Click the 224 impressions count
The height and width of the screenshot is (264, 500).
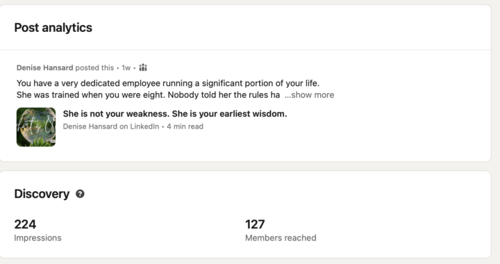25,224
